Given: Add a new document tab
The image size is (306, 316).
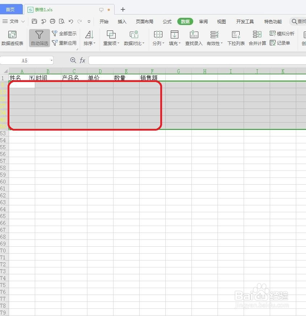Looking at the screenshot, I should point(123,9).
